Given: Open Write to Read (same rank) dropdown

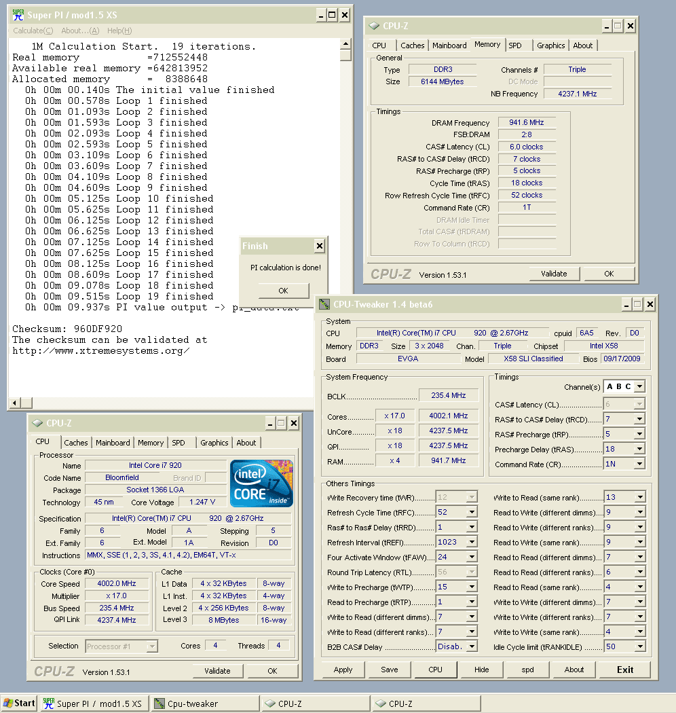Looking at the screenshot, I should [x=640, y=498].
